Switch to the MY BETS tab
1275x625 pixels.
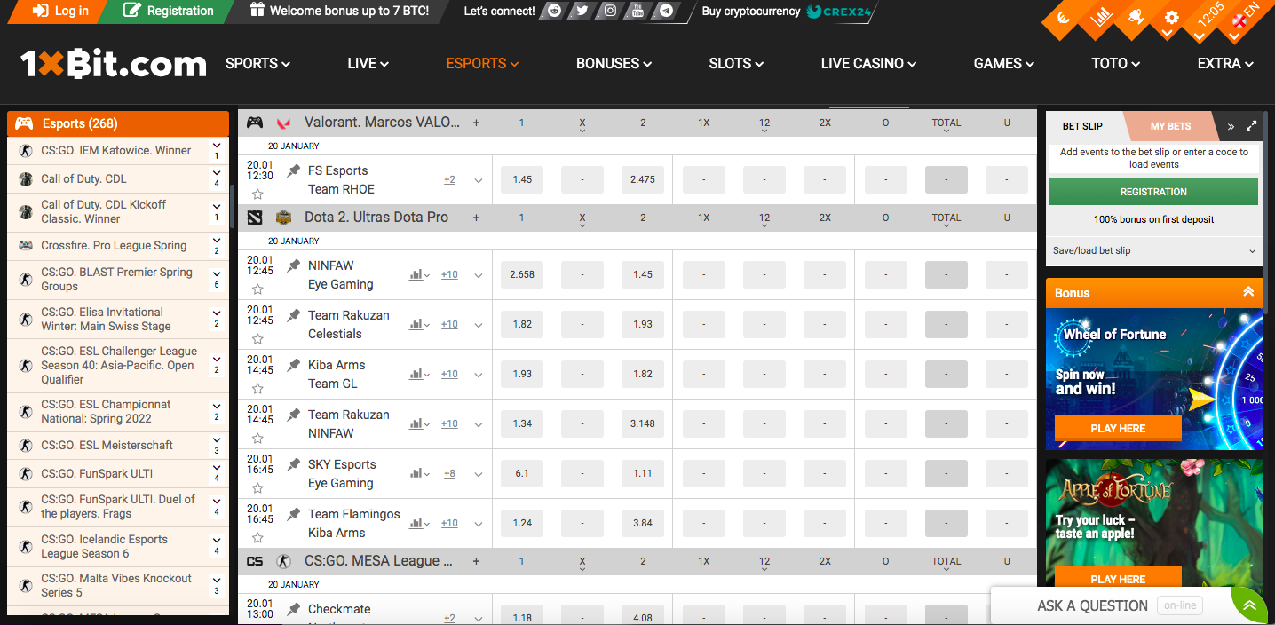(1170, 126)
